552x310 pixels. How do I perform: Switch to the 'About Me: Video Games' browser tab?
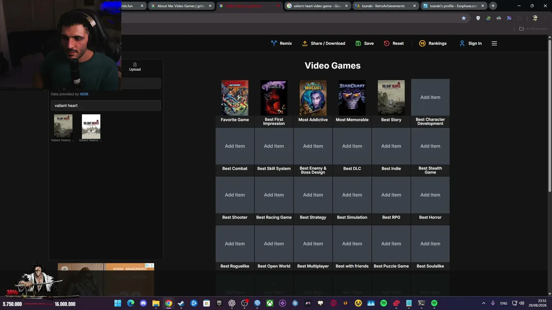pyautogui.click(x=182, y=6)
